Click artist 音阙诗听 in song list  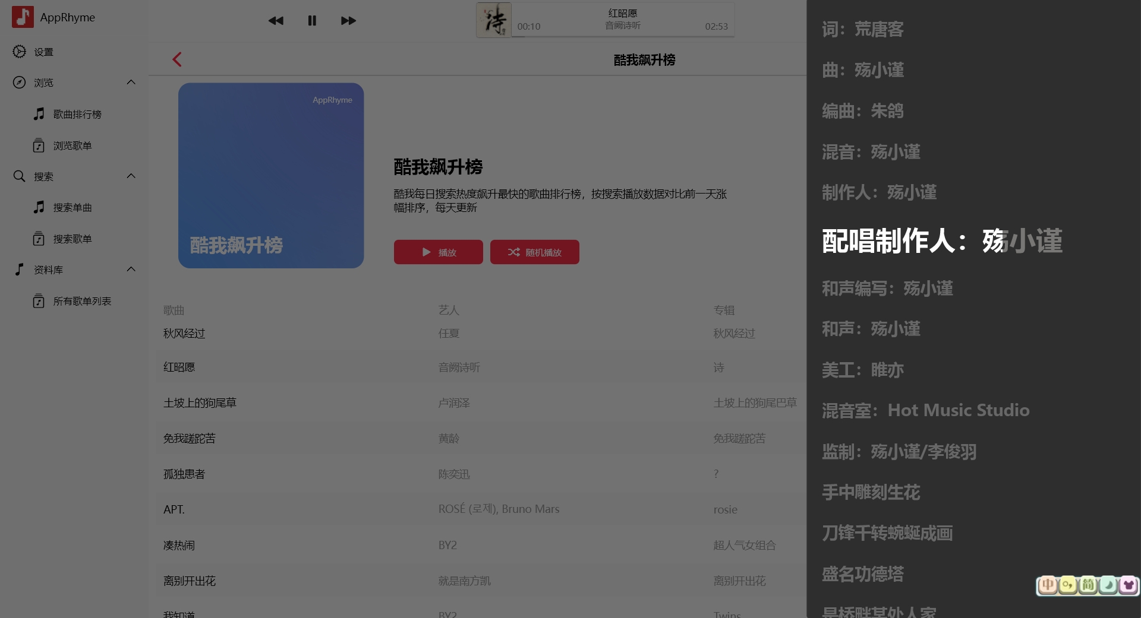459,367
